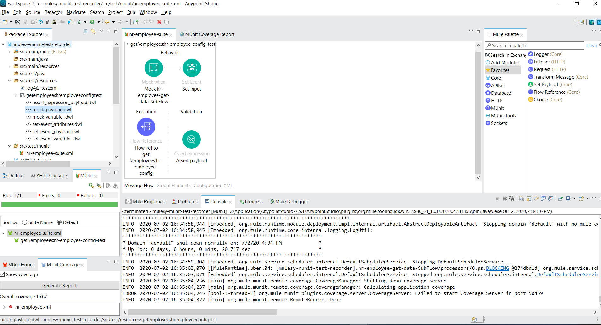Collapse the get:\employees test flow triangle

[128, 44]
